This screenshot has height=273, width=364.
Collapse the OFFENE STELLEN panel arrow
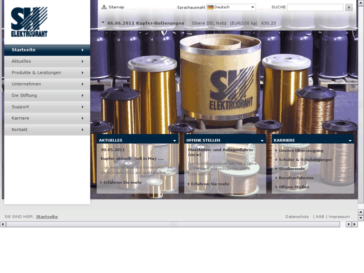(262, 141)
